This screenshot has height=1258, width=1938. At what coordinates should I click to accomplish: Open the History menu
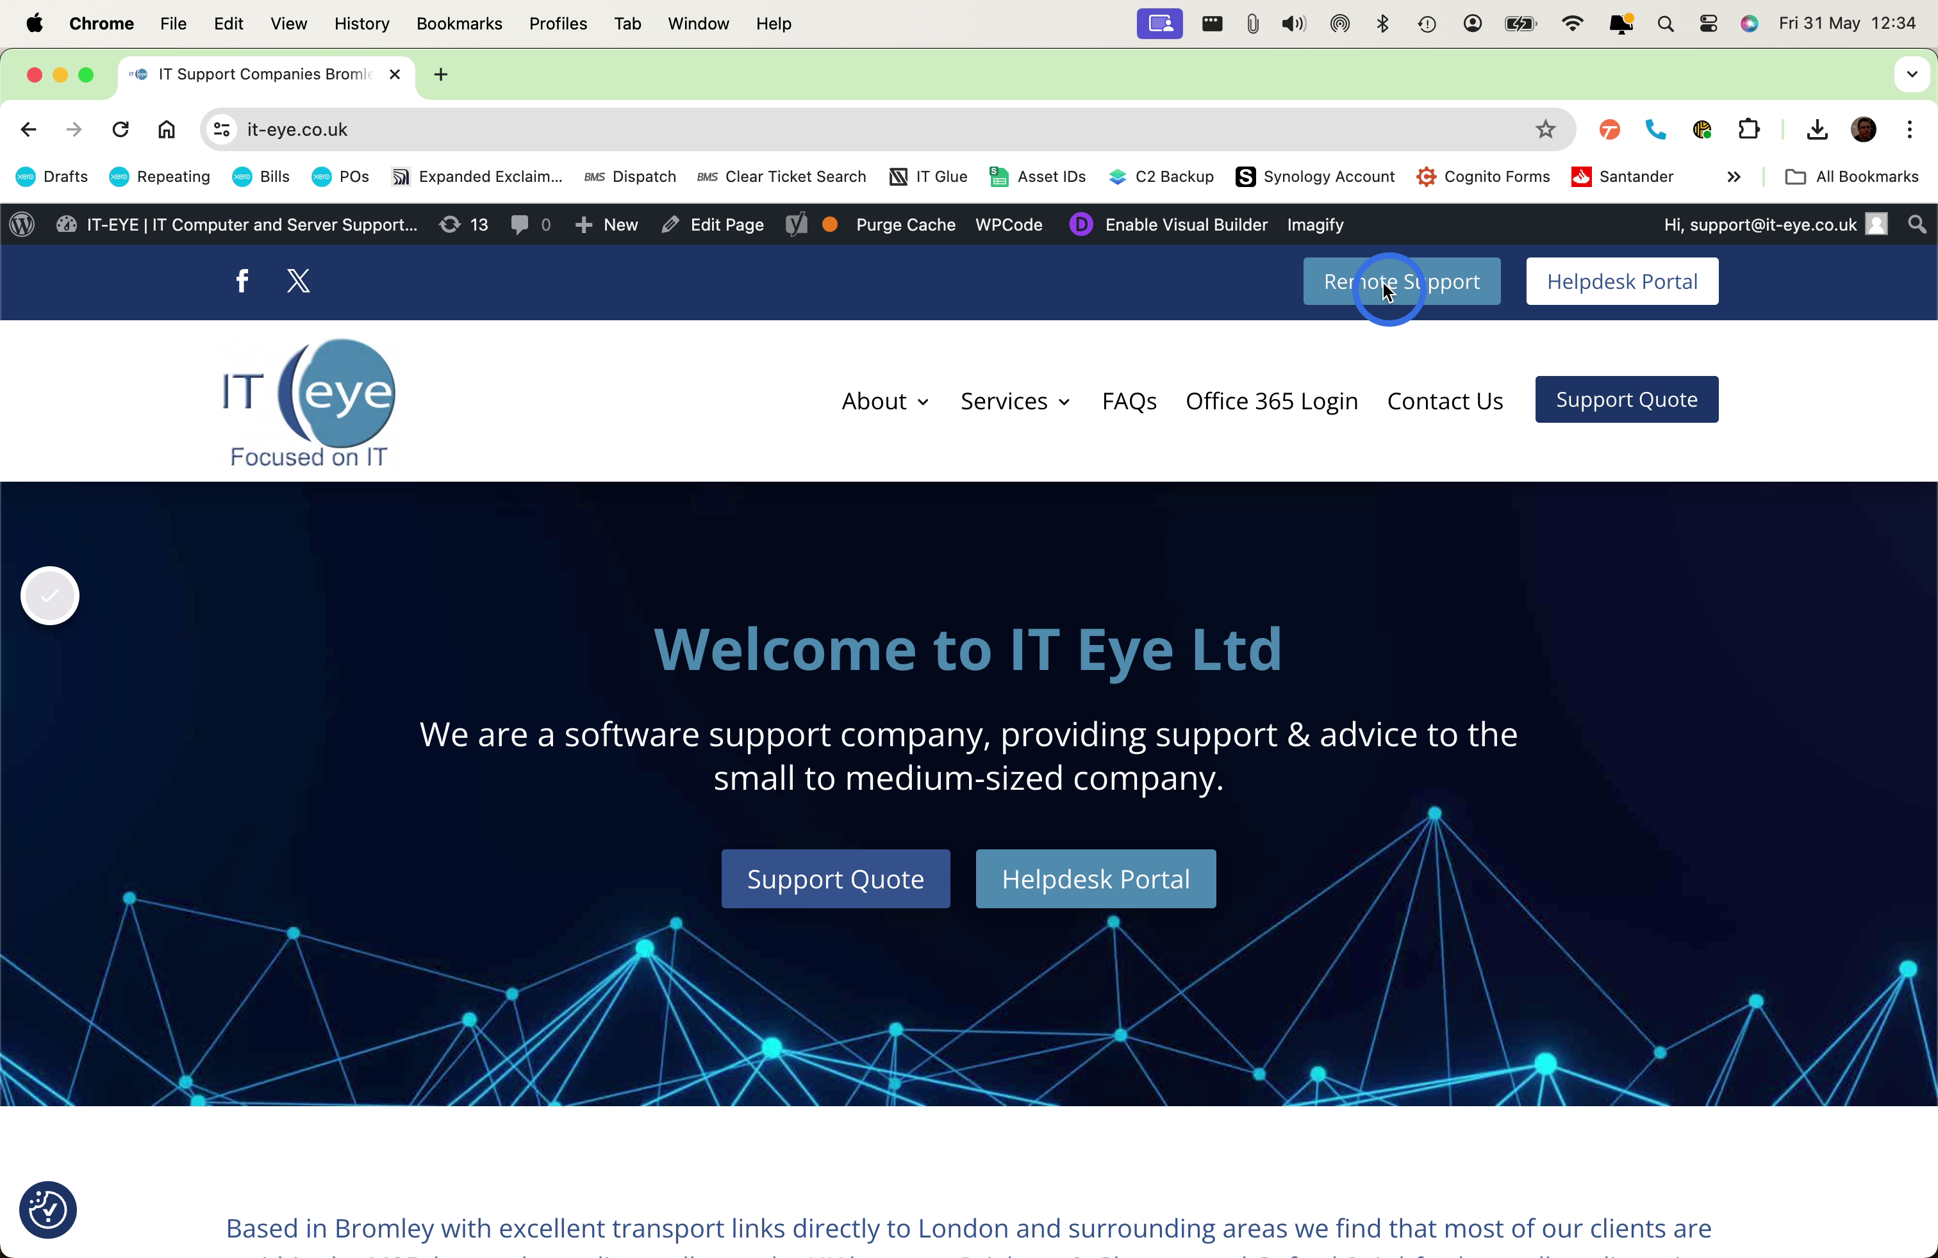pos(361,24)
